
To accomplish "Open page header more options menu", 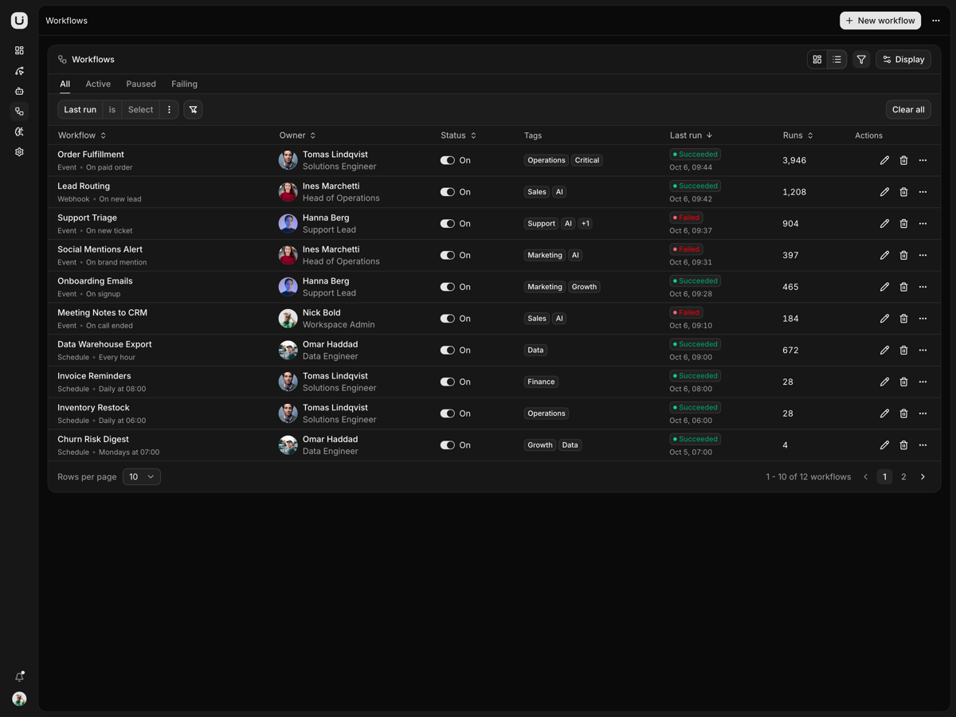I will click(x=936, y=21).
